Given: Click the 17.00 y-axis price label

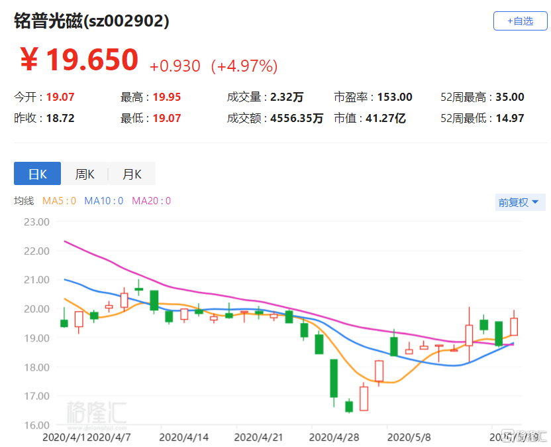Looking at the screenshot, I should click(x=36, y=397).
